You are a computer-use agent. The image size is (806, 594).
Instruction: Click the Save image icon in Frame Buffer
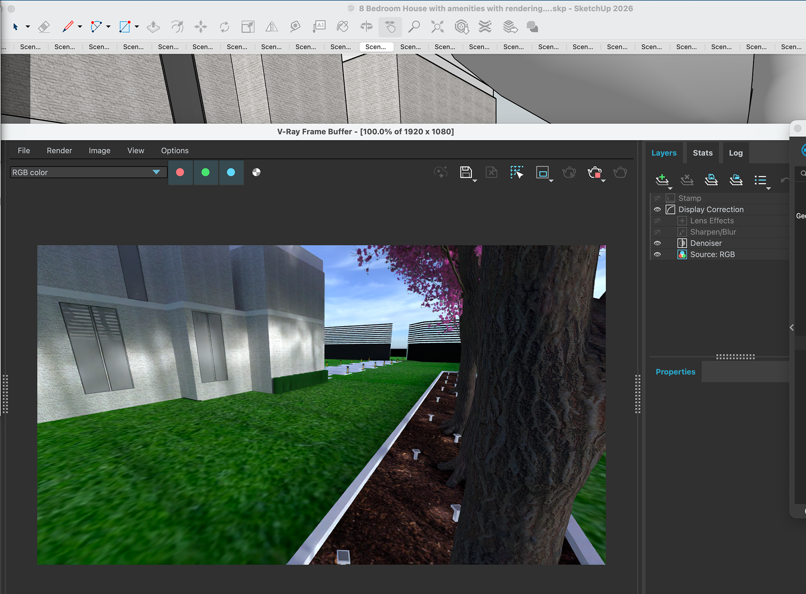[466, 172]
